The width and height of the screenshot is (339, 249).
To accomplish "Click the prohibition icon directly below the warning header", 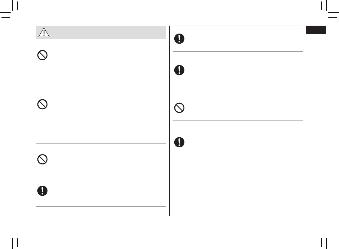I will pos(42,55).
